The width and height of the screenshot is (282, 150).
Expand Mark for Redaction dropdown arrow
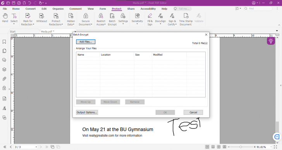(x=33, y=24)
